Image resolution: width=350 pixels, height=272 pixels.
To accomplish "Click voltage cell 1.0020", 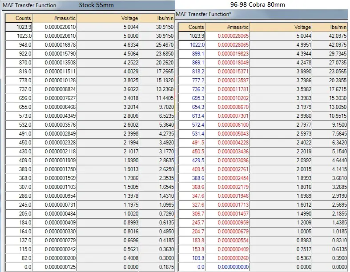I will [x=108, y=214].
